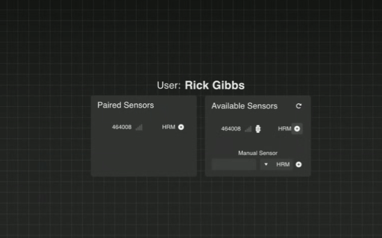Click HRM type label of available sensor

[x=284, y=129]
